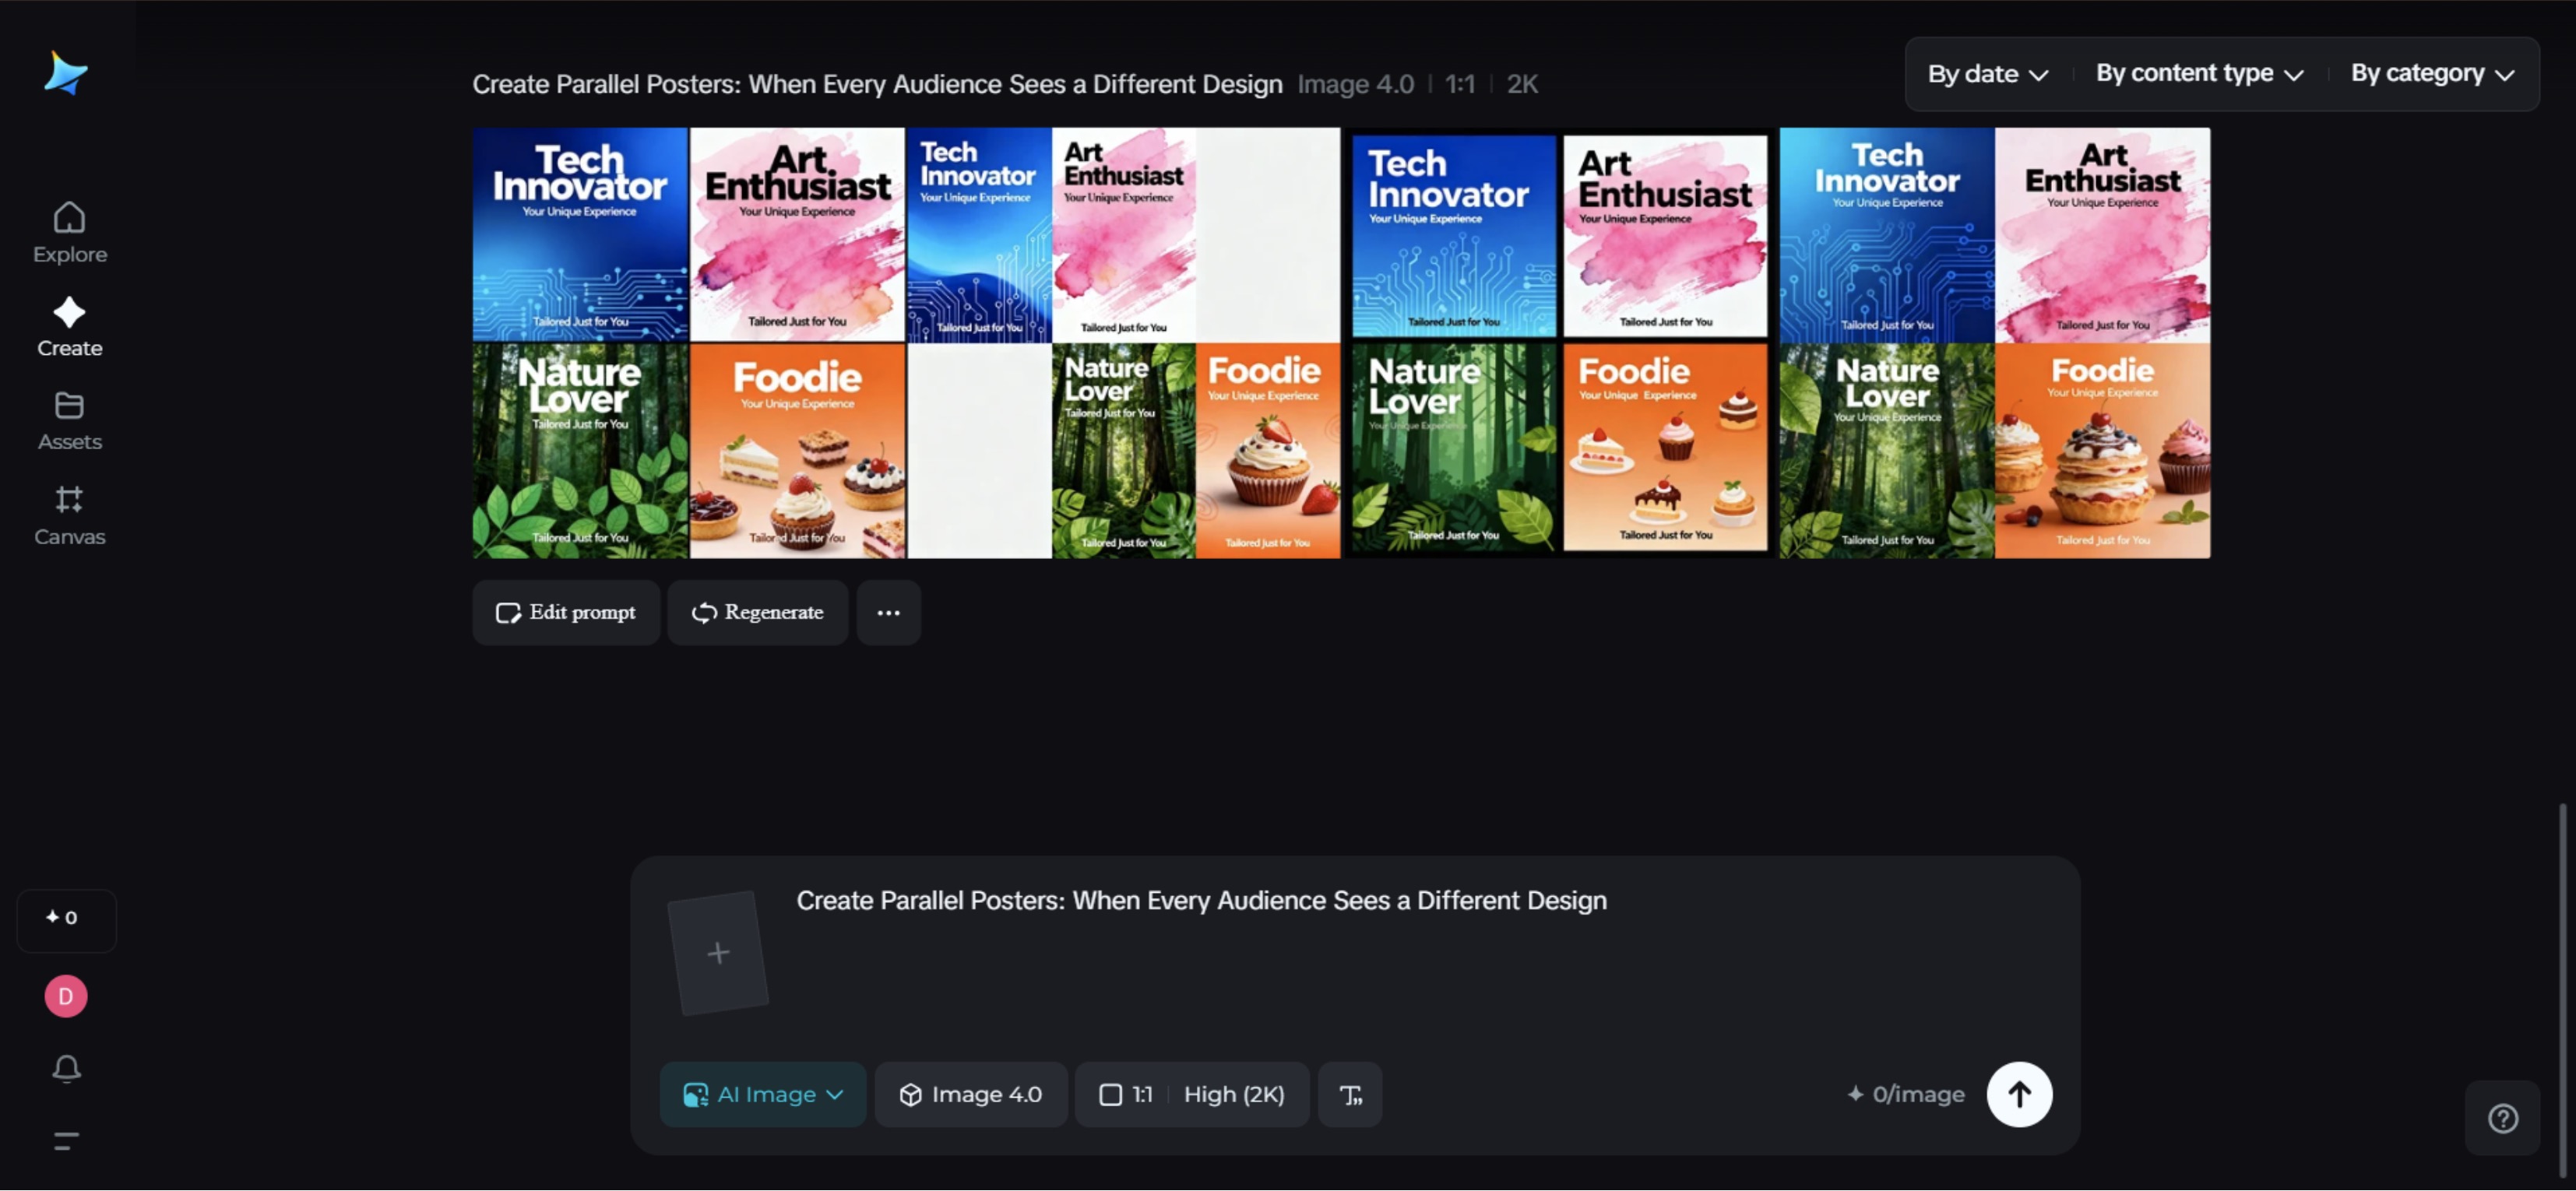Image resolution: width=2576 pixels, height=1191 pixels.
Task: Add a reference image via plus tile
Action: [x=717, y=953]
